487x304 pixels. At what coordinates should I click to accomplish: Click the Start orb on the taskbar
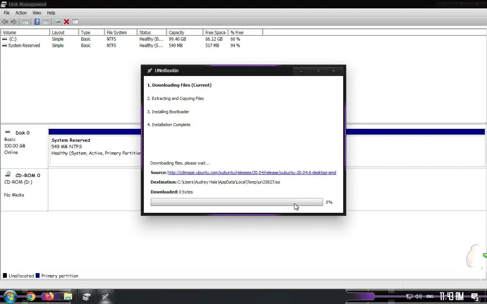[x=10, y=296]
